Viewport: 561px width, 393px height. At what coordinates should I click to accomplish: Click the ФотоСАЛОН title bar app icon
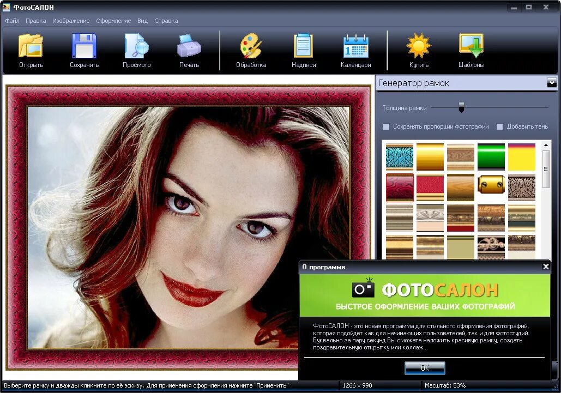6,7
